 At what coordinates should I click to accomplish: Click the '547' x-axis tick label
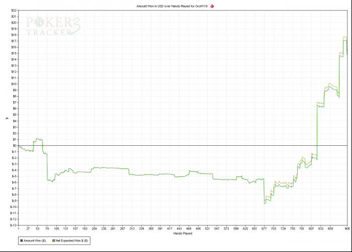[x=217, y=229]
